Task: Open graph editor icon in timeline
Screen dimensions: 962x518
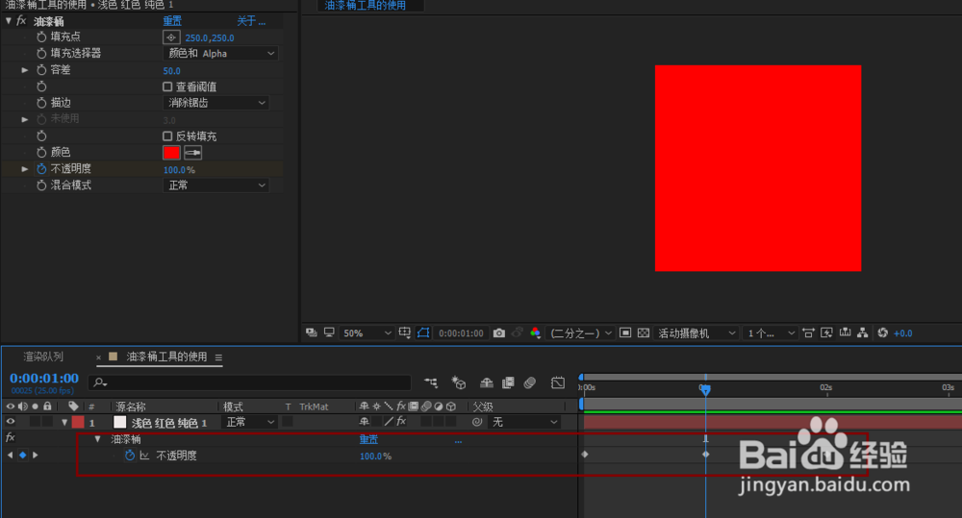Action: pyautogui.click(x=558, y=382)
